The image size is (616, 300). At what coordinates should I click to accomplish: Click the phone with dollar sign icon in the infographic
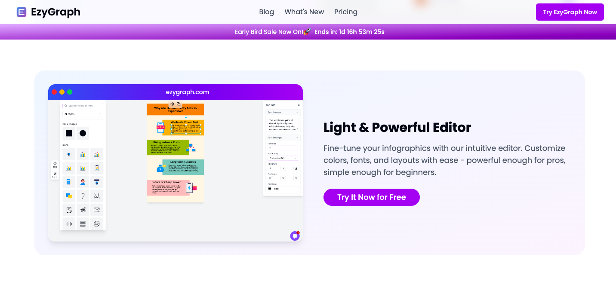(191, 187)
